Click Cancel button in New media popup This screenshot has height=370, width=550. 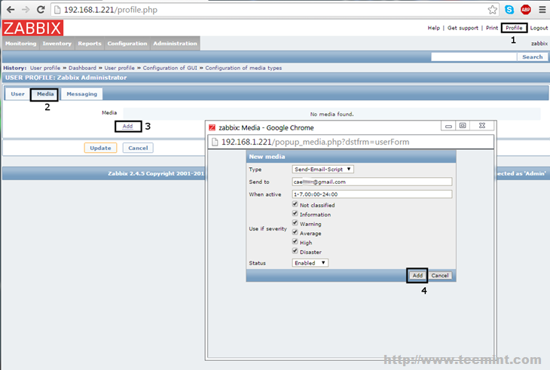point(440,276)
